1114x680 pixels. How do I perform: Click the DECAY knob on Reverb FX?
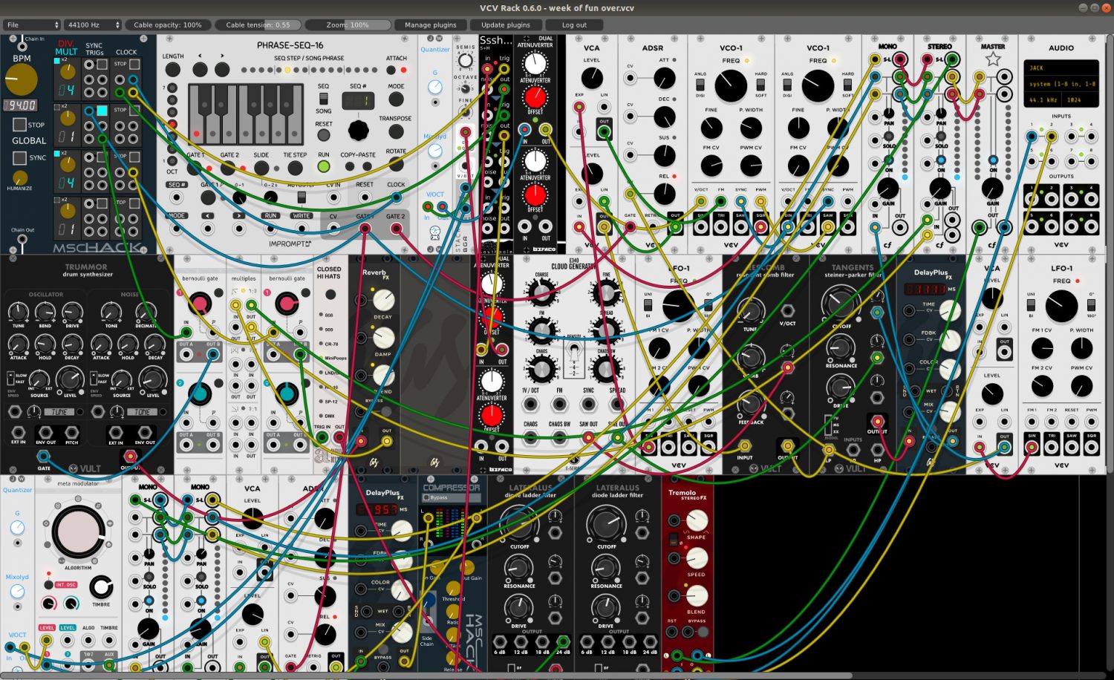click(x=383, y=300)
